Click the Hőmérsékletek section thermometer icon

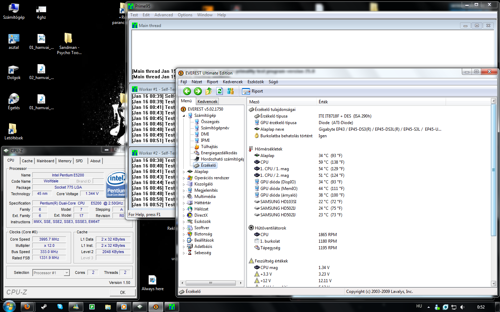pyautogui.click(x=251, y=149)
